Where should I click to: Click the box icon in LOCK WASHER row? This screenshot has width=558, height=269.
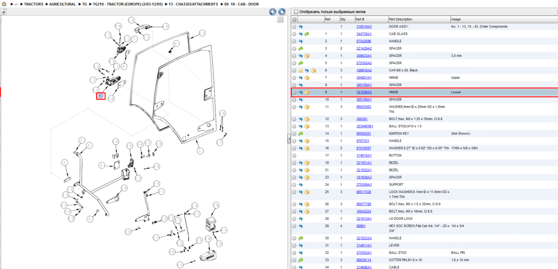[307, 192]
